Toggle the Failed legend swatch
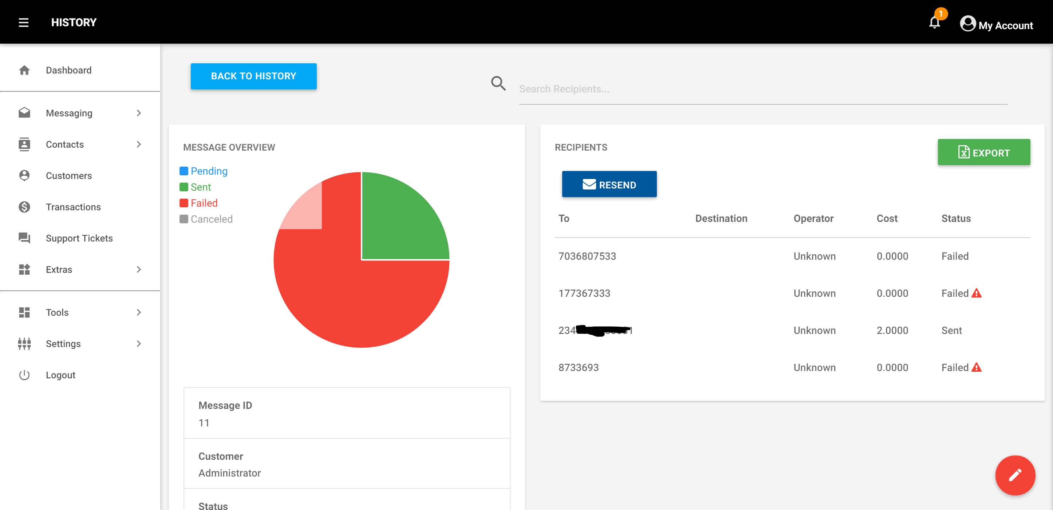This screenshot has height=510, width=1053. [x=184, y=203]
